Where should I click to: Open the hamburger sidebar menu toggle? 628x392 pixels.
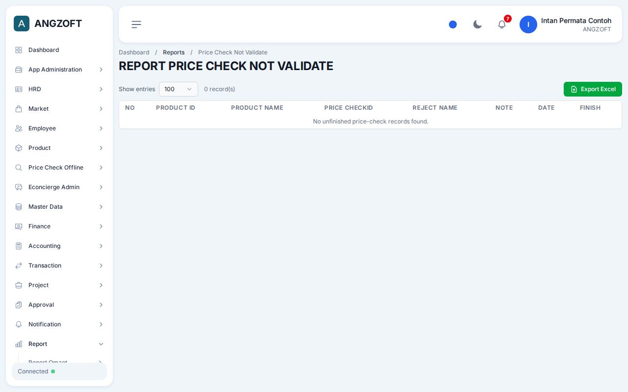[x=136, y=24]
